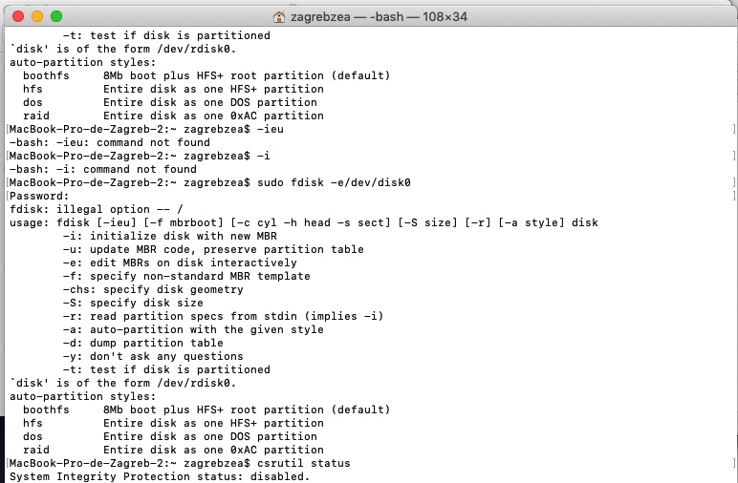Click the "usage: fdisk" synopsis line
Viewport: 738px width, 483px height.
click(303, 222)
